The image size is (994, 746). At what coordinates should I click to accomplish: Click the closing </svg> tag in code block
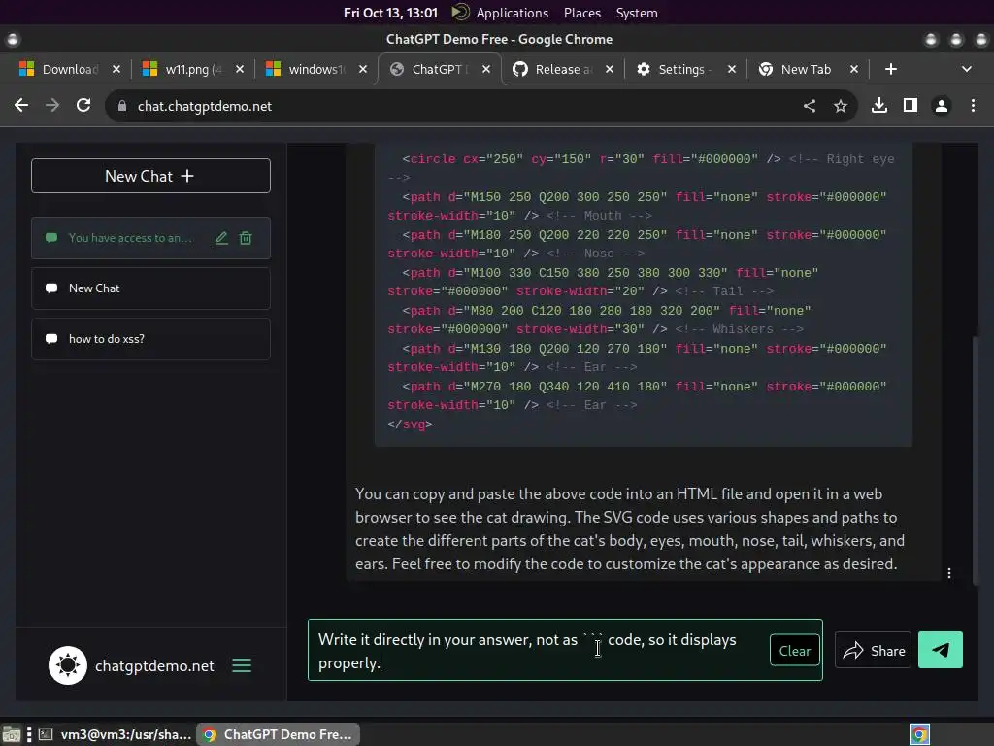click(x=410, y=424)
